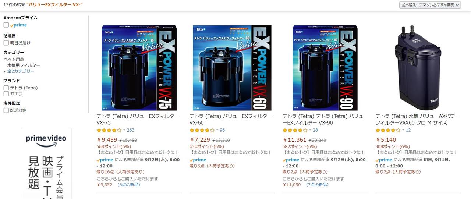
Task: Click the prime badge under the VX-60 listing
Action: [x=198, y=160]
